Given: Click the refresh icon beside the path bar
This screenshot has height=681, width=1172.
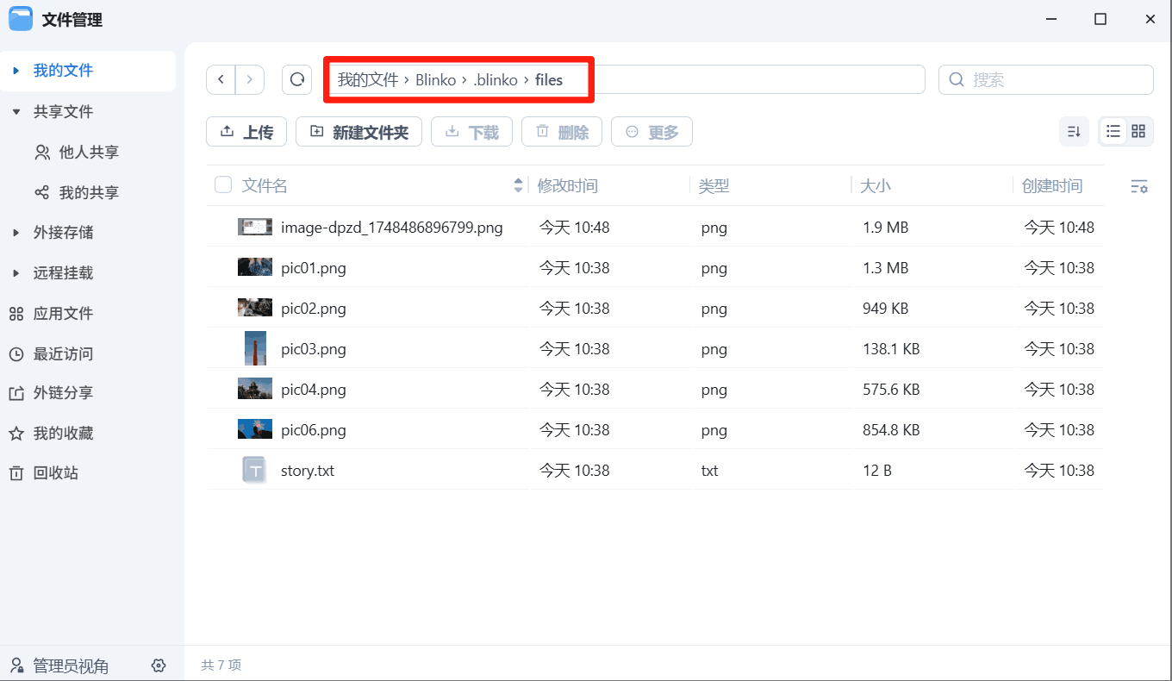Looking at the screenshot, I should 297,79.
